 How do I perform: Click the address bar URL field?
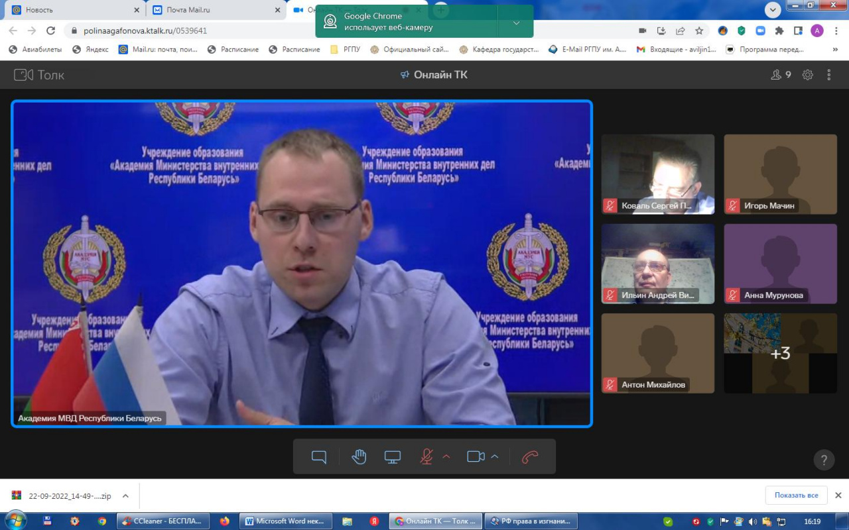click(x=332, y=30)
